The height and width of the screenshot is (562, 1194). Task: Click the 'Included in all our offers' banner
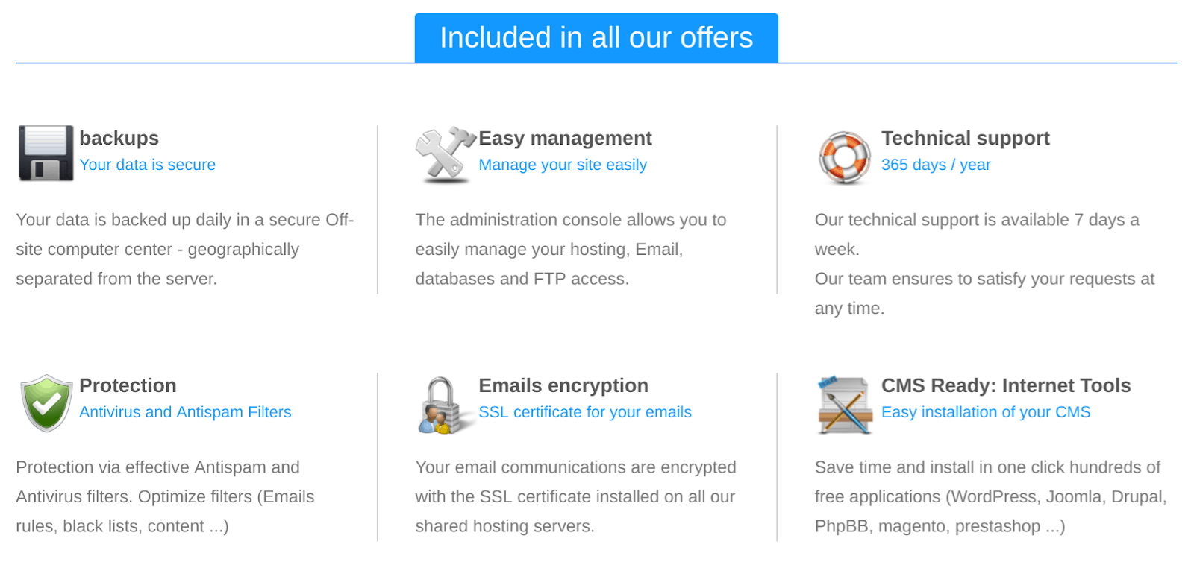[x=596, y=38]
